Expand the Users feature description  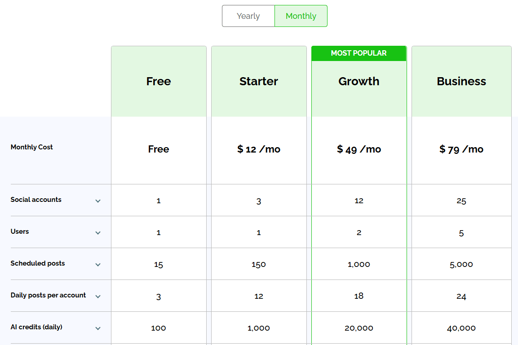coord(98,233)
